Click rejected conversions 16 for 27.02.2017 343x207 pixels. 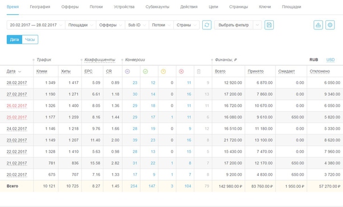point(189,94)
